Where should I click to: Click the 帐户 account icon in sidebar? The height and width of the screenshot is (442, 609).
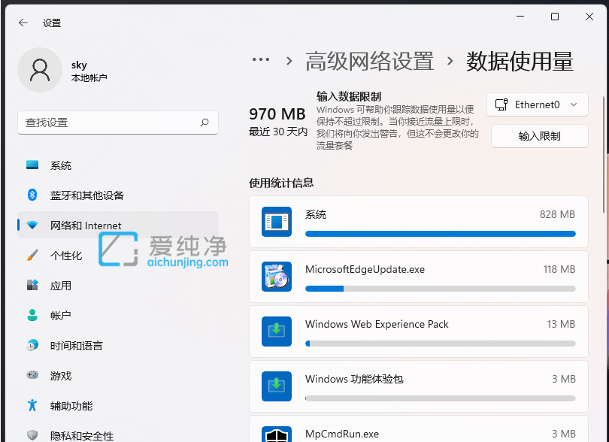point(31,316)
